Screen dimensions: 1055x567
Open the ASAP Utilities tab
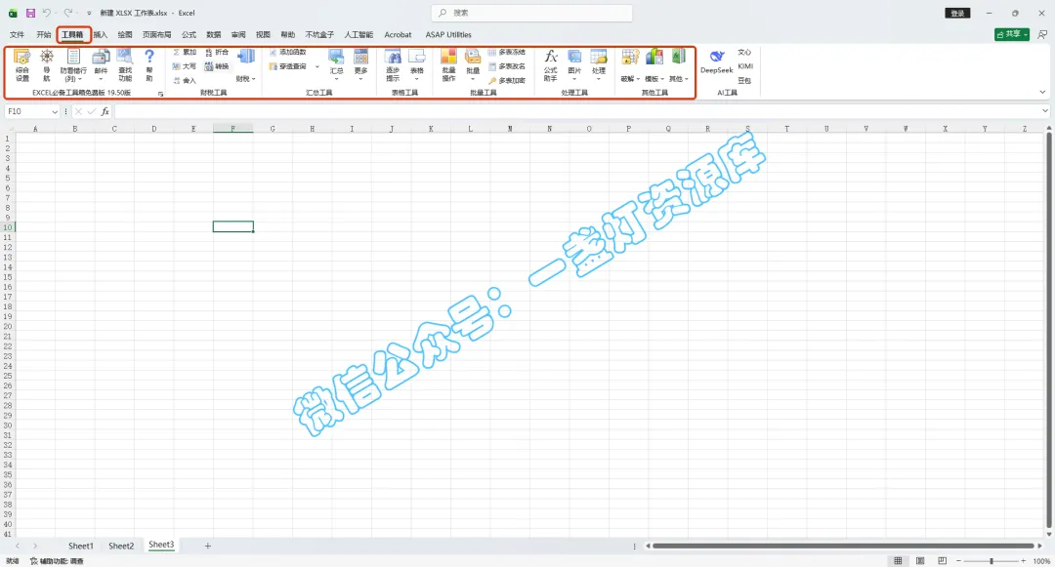[x=448, y=34]
